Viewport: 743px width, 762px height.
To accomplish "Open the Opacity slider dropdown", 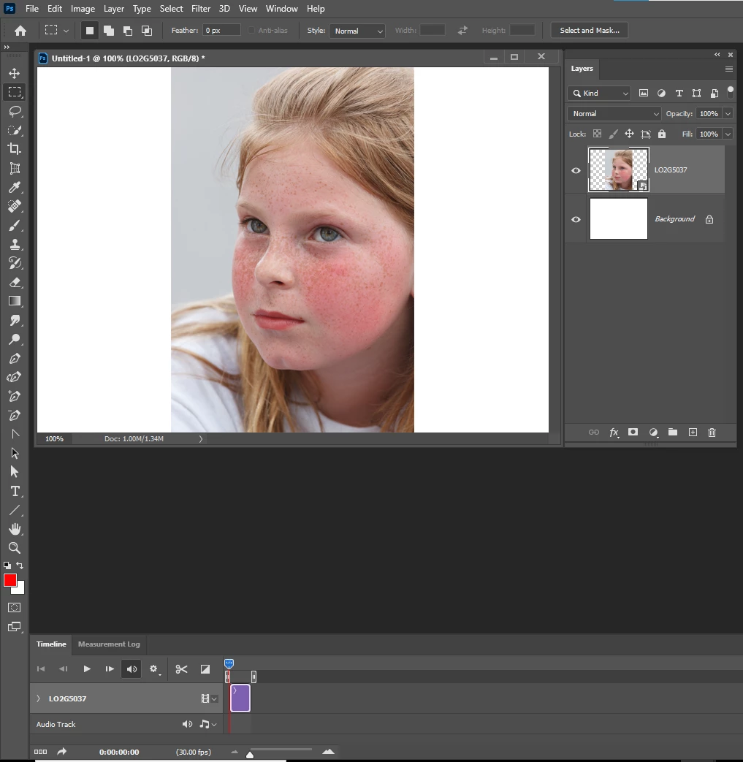I will (728, 113).
